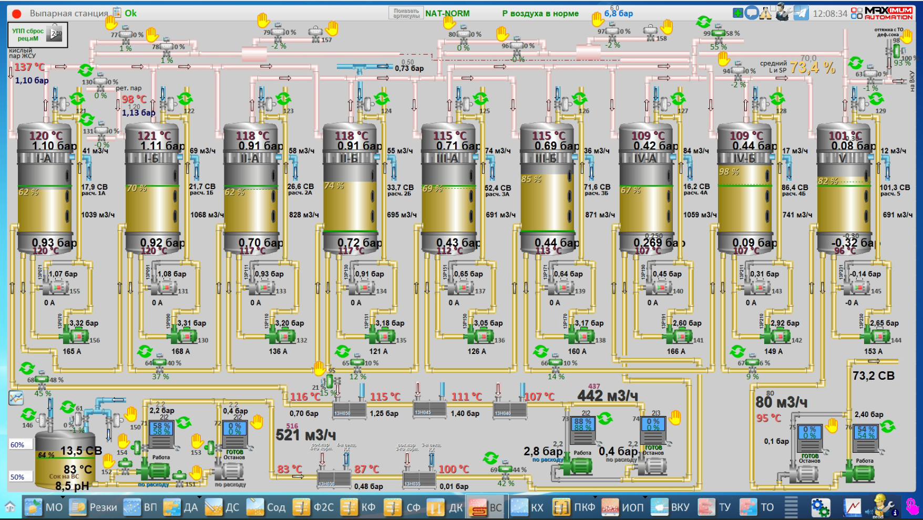Screen dimensions: 923x520
Task: Open the yellow warning triangle alarms icon
Action: (x=766, y=13)
